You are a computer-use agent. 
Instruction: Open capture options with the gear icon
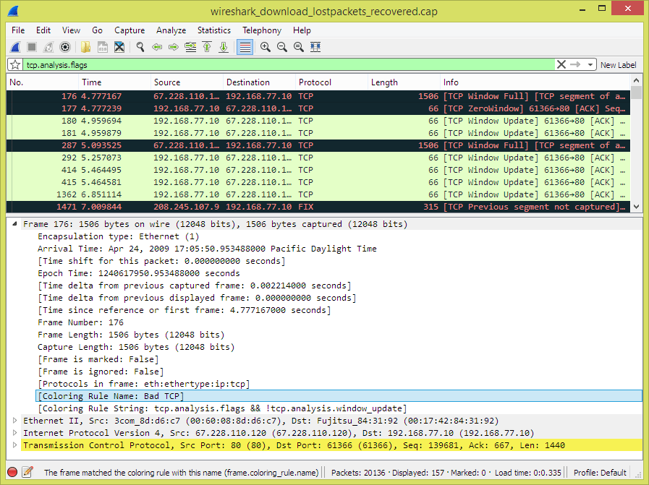(64, 47)
